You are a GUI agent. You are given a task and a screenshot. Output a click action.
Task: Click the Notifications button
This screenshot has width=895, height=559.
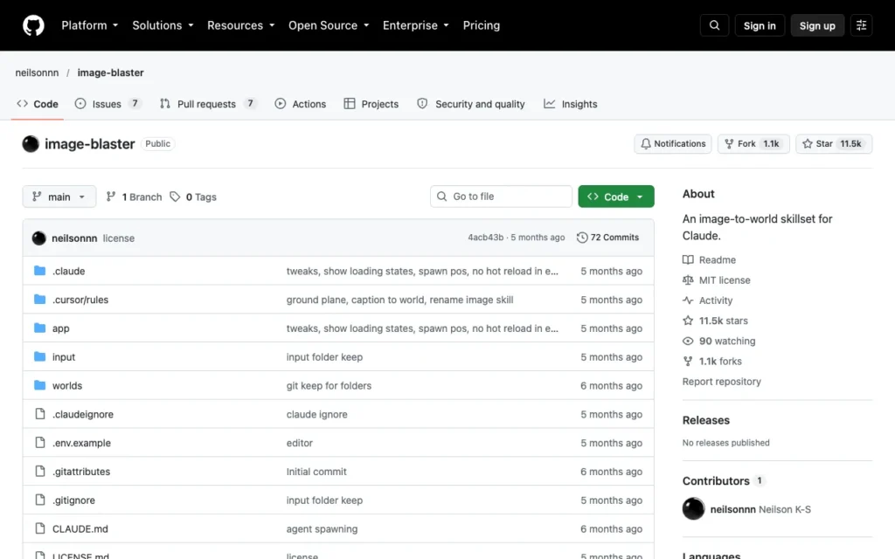pos(672,144)
